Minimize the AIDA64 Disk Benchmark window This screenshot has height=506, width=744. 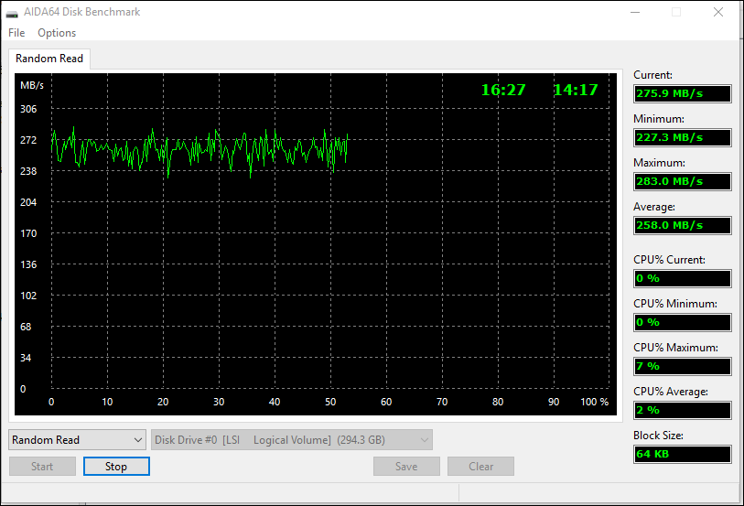635,12
